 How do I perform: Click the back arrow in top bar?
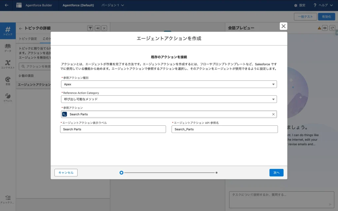pos(7,5)
